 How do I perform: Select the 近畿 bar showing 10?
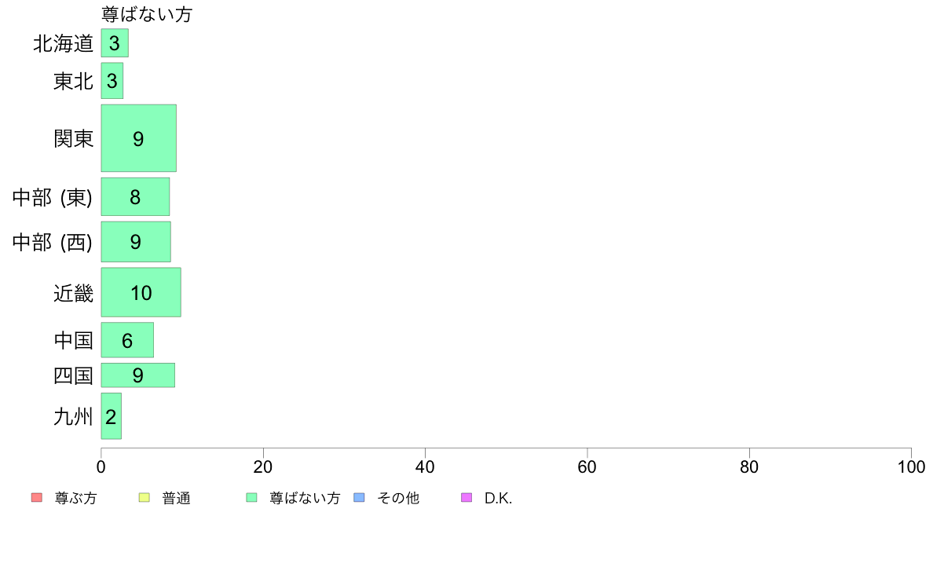tap(141, 292)
